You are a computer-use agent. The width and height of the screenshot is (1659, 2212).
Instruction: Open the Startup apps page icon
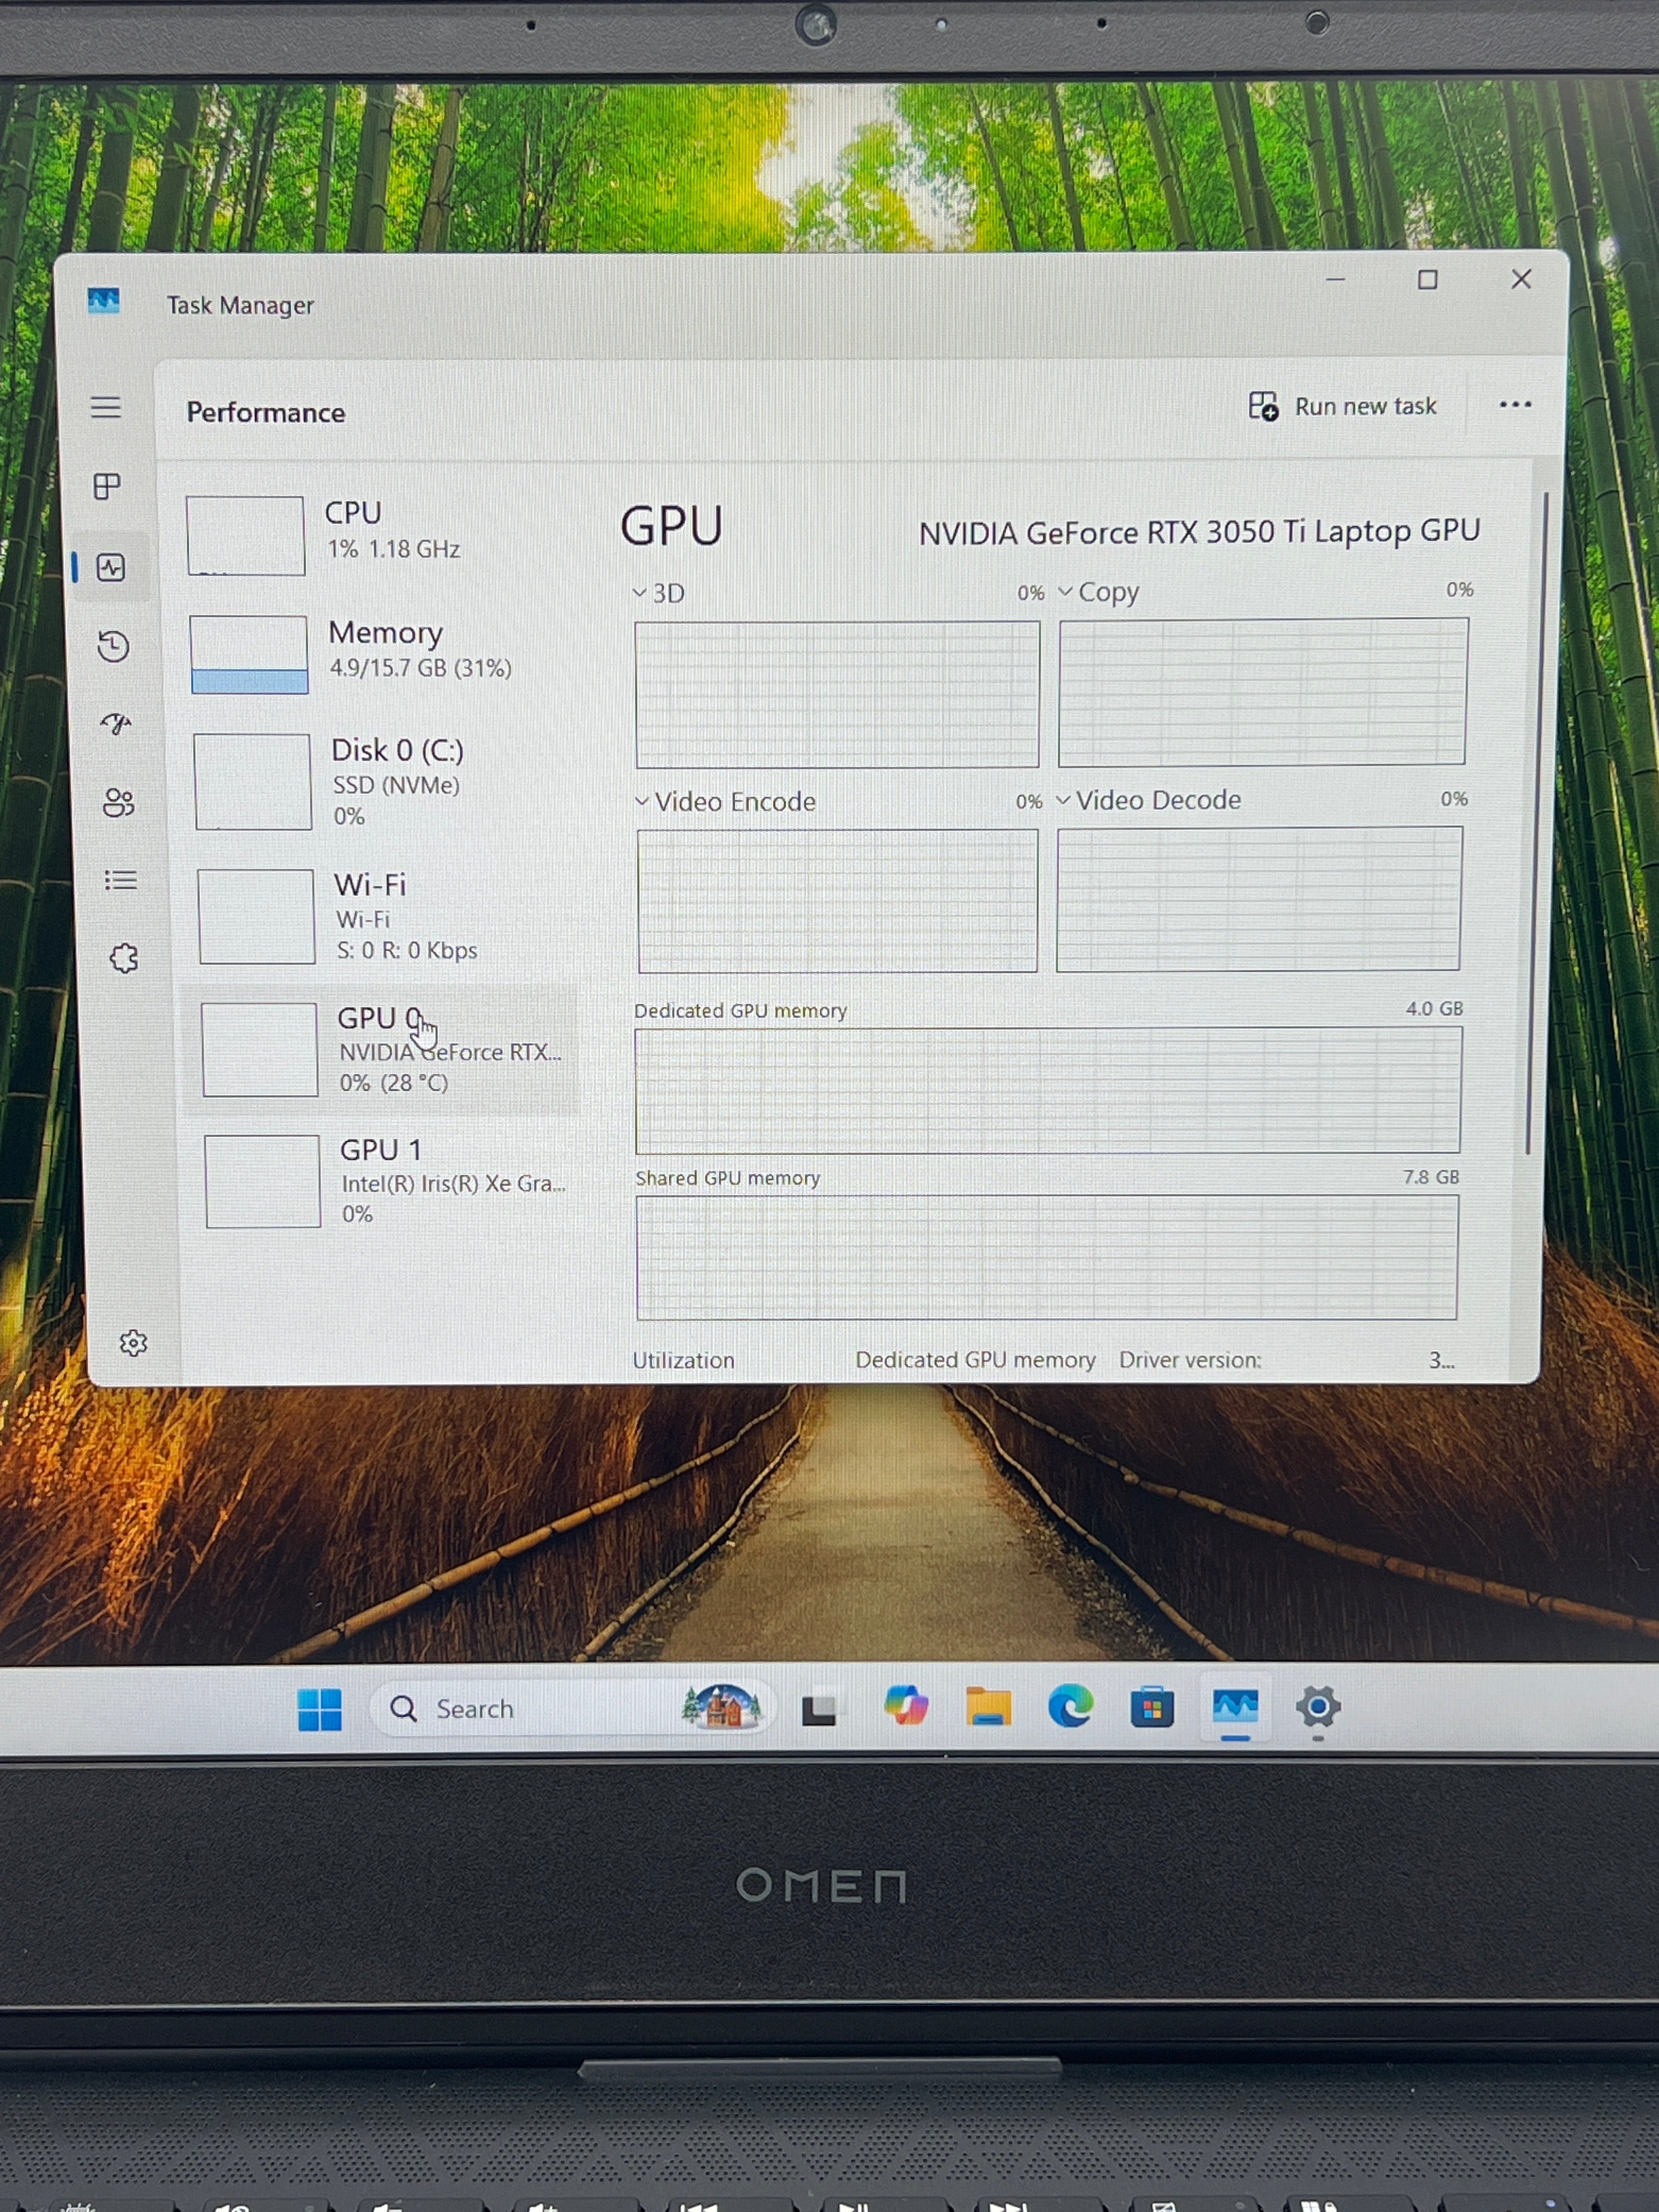116,723
